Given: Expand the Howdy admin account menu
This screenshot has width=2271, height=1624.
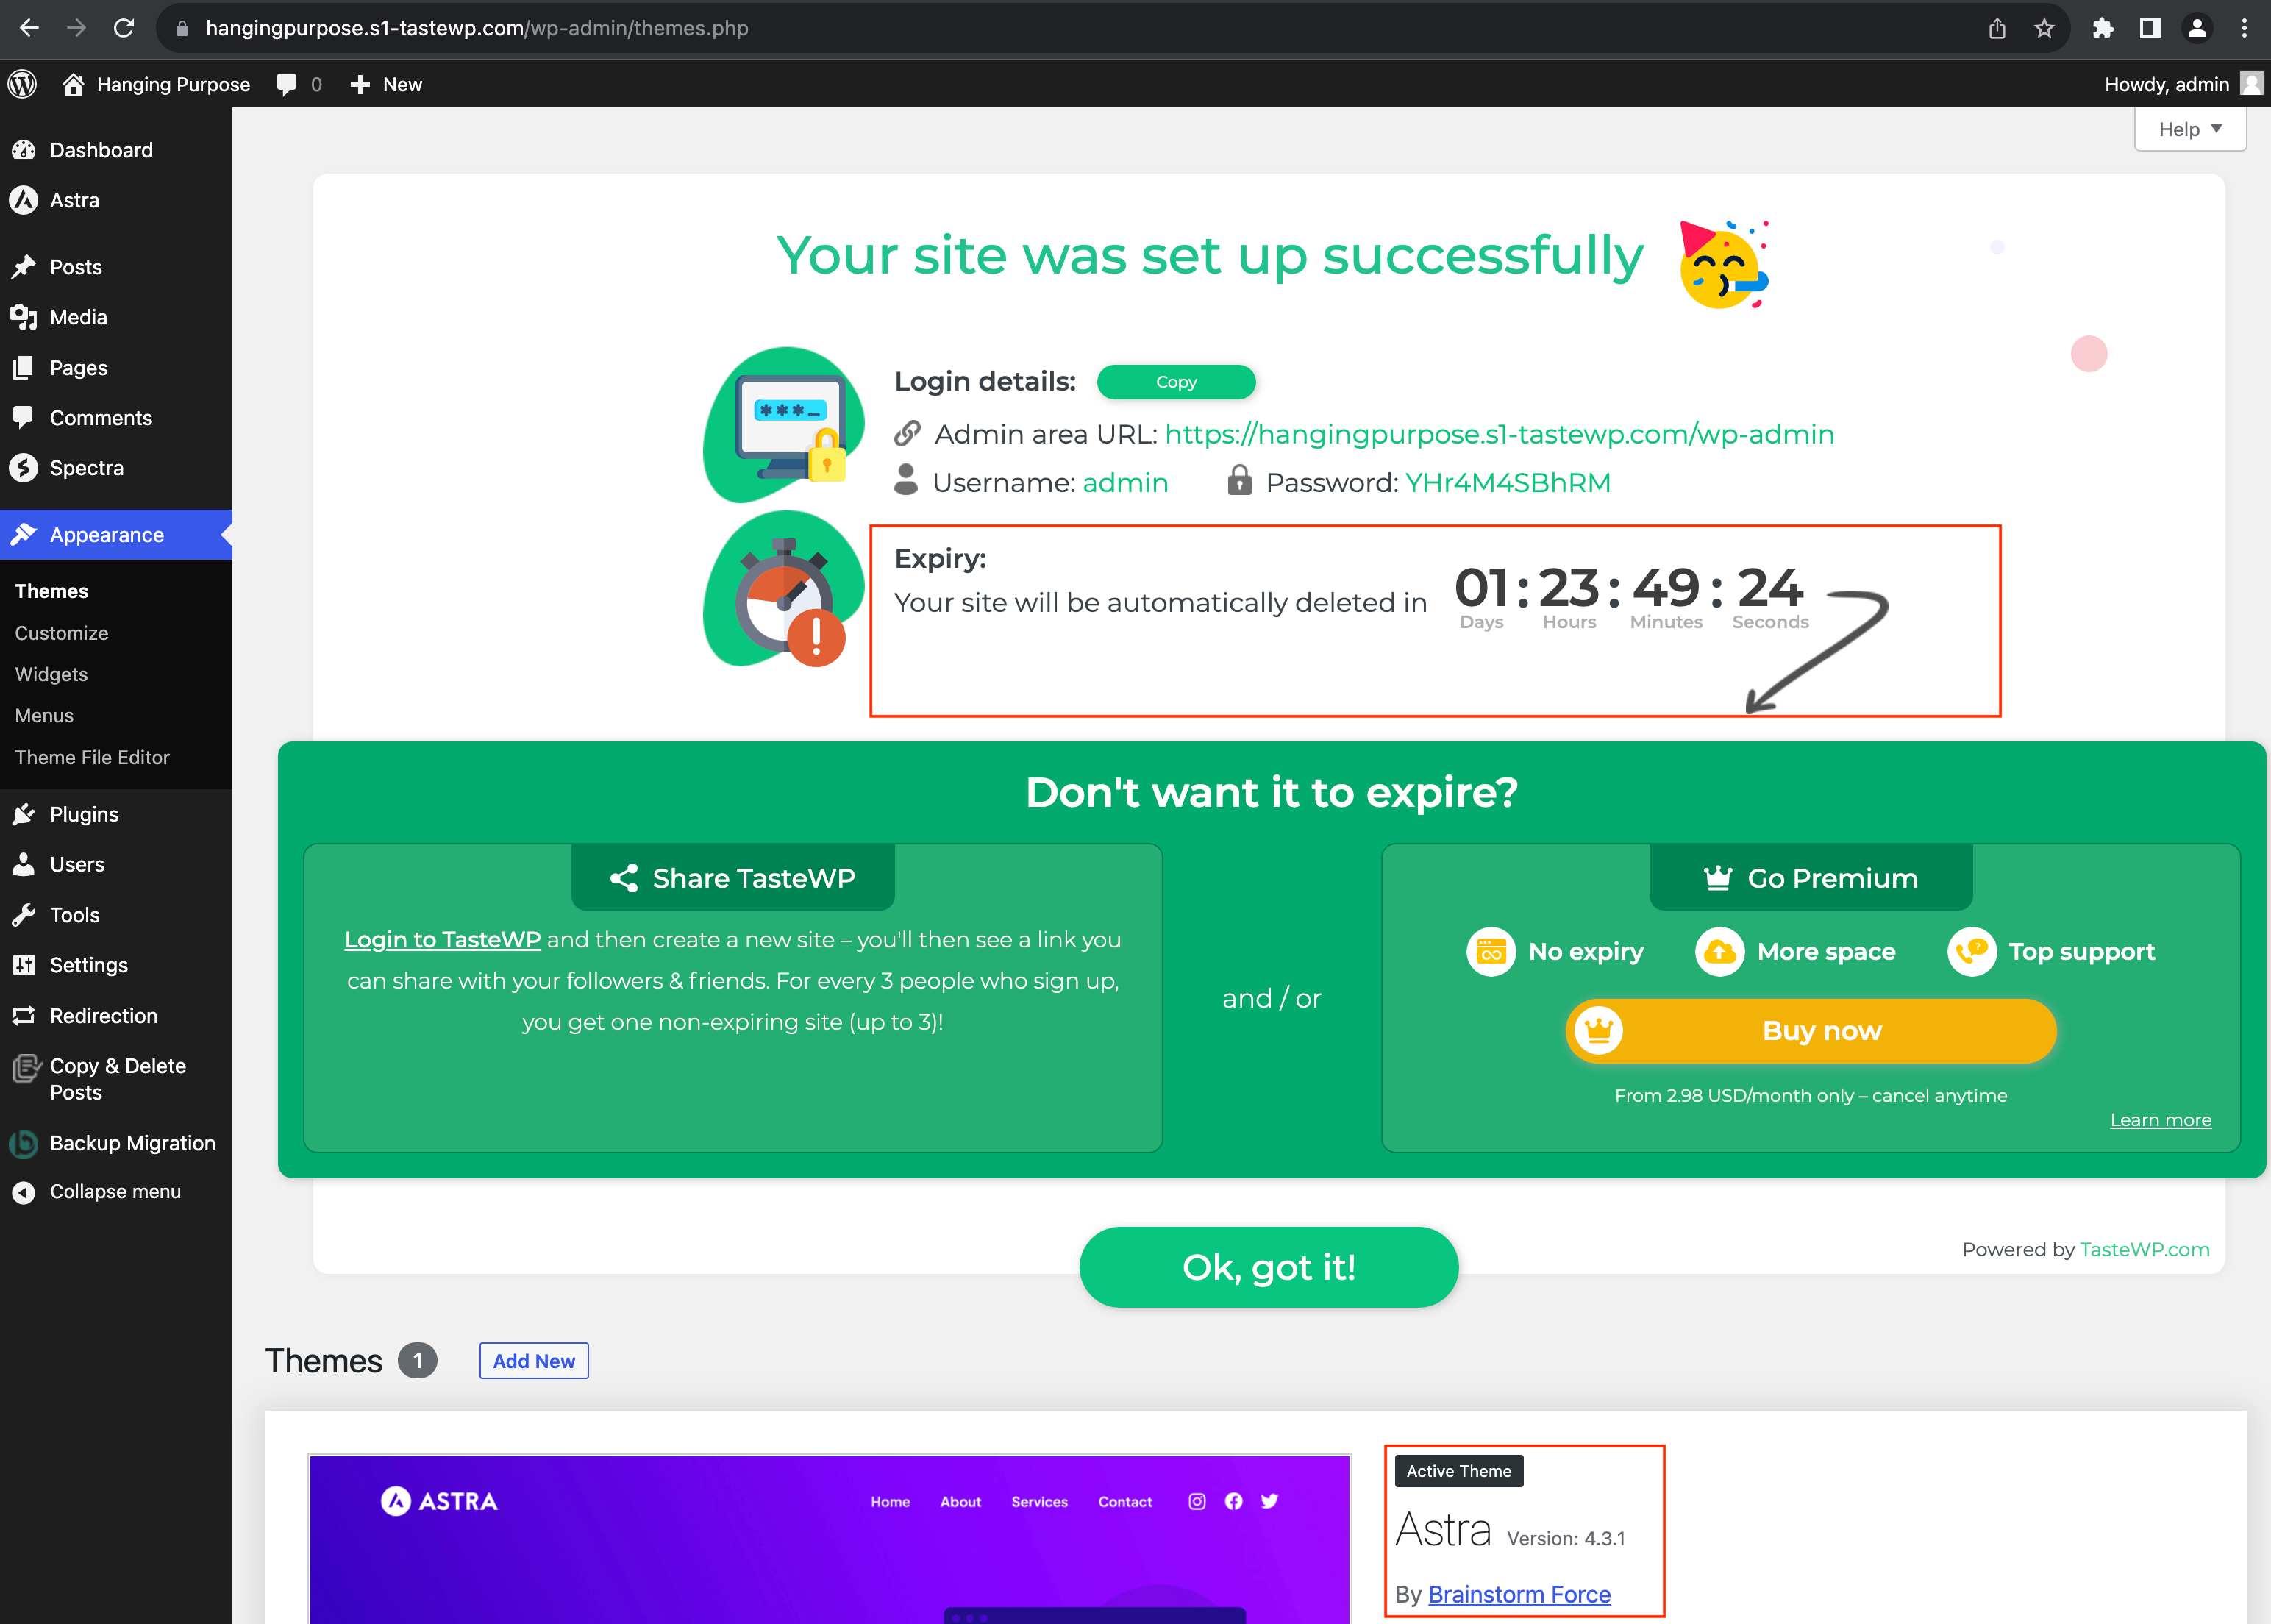Looking at the screenshot, I should pos(2180,84).
